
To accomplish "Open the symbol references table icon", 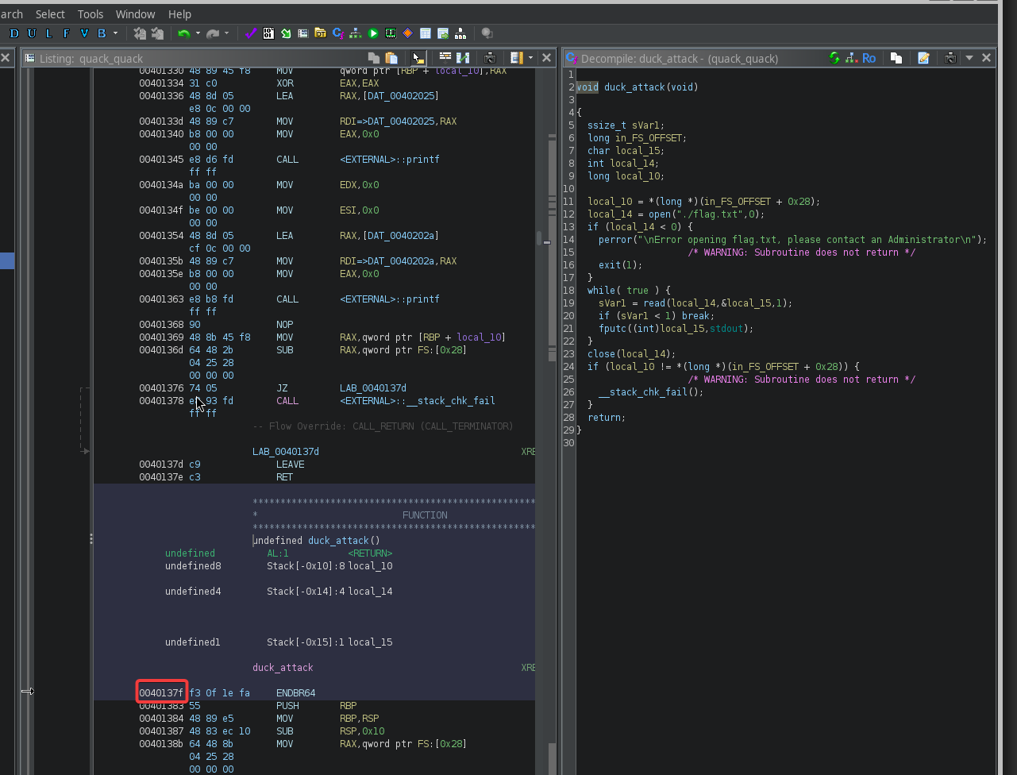I will pos(443,33).
